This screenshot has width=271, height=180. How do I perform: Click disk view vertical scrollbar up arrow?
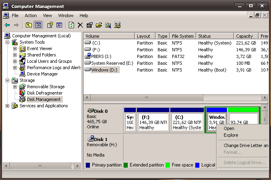[265, 108]
